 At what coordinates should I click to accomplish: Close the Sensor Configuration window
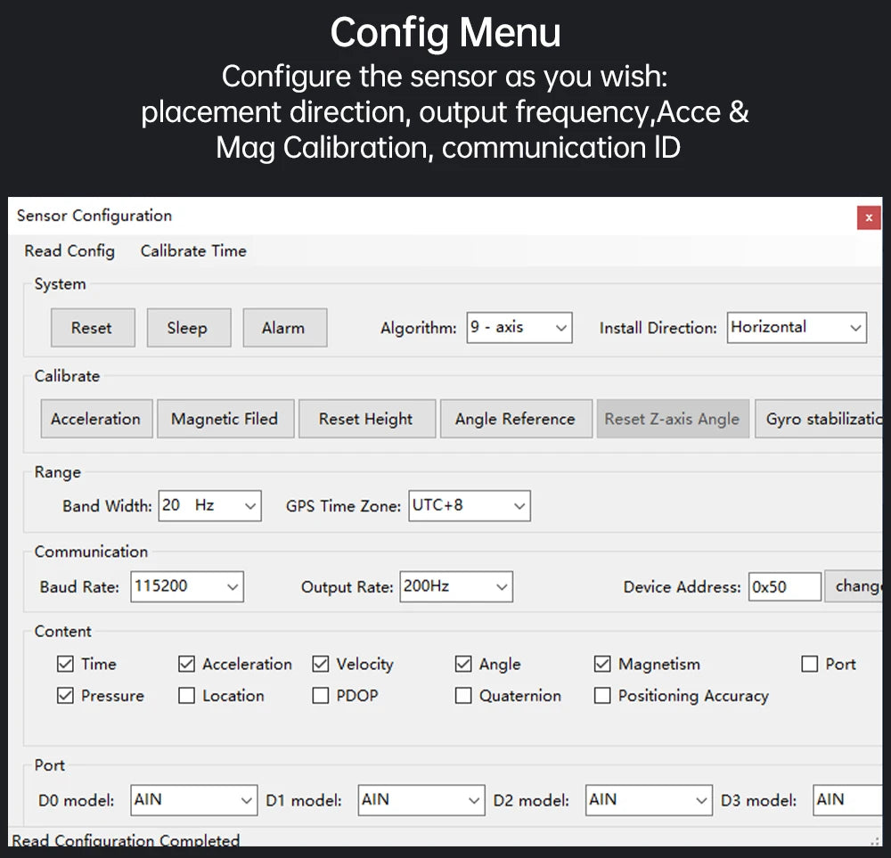point(869,217)
